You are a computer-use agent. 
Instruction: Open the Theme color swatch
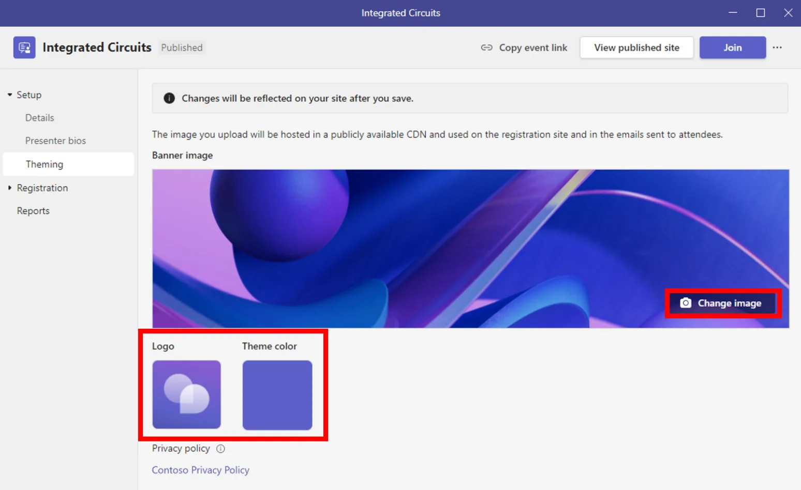click(x=277, y=395)
